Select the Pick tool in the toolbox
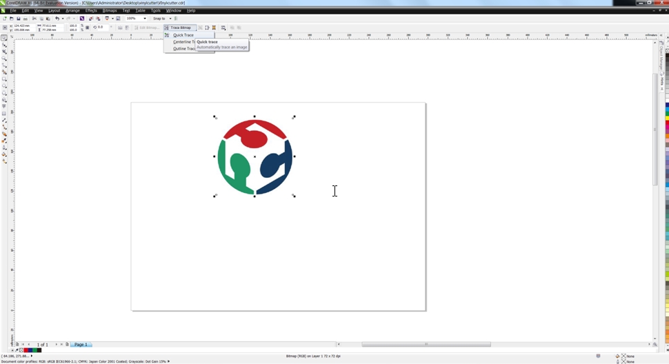Image resolution: width=669 pixels, height=364 pixels. 4,37
